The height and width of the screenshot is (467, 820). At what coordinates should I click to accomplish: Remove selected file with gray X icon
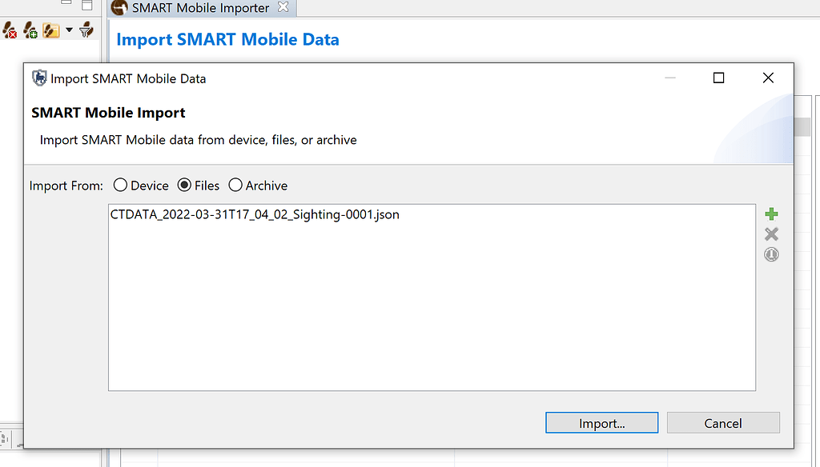click(771, 234)
